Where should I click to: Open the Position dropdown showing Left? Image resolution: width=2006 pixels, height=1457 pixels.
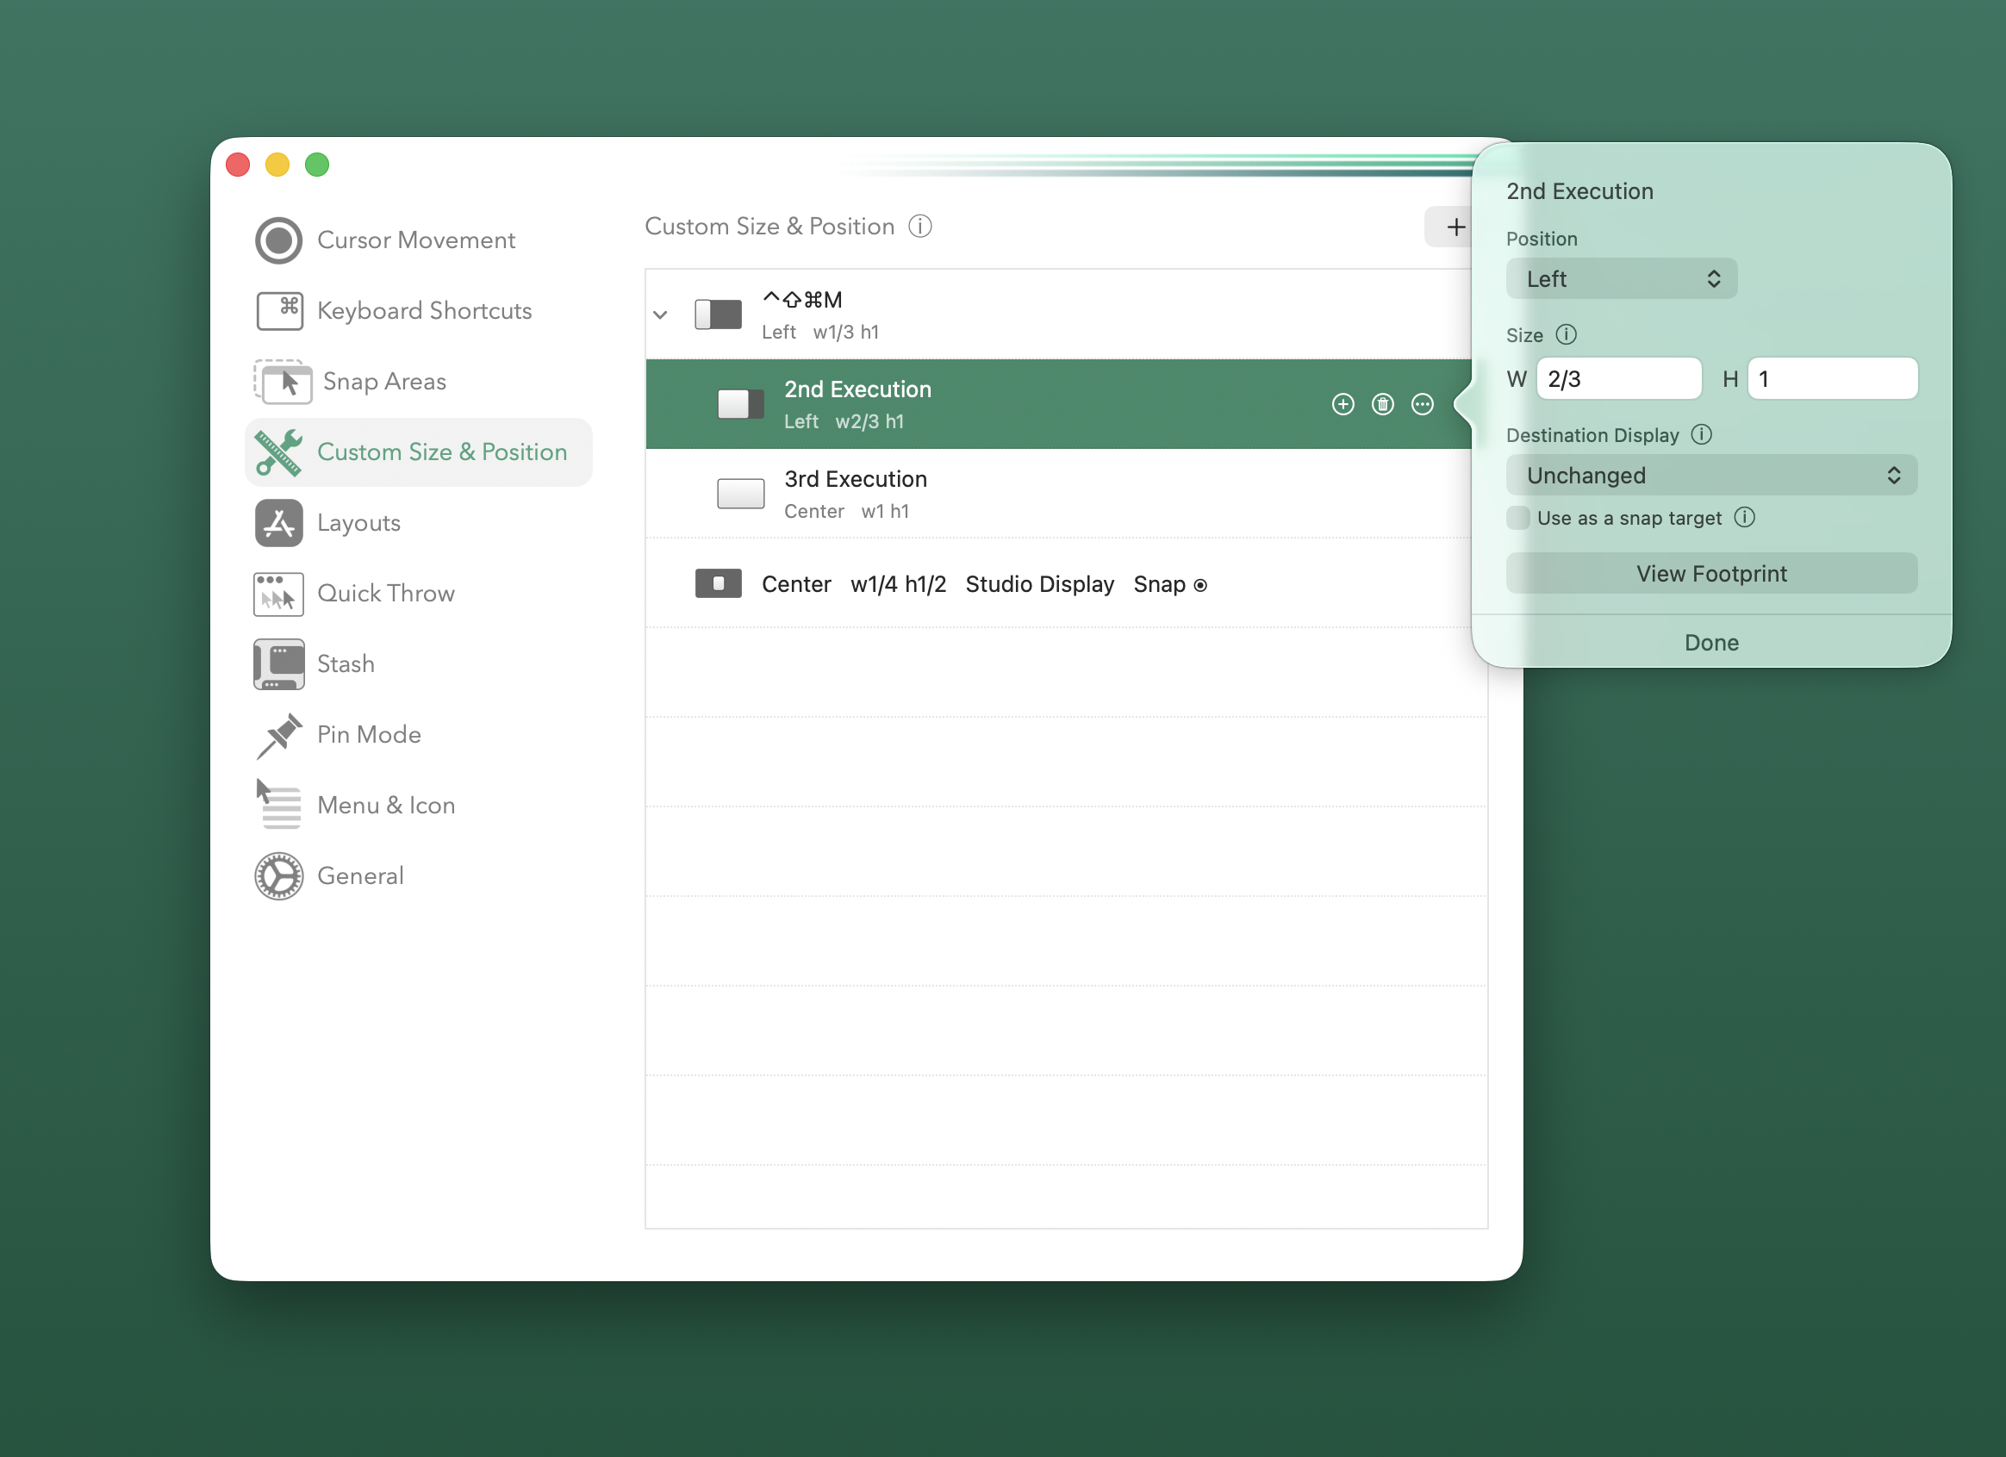tap(1621, 278)
